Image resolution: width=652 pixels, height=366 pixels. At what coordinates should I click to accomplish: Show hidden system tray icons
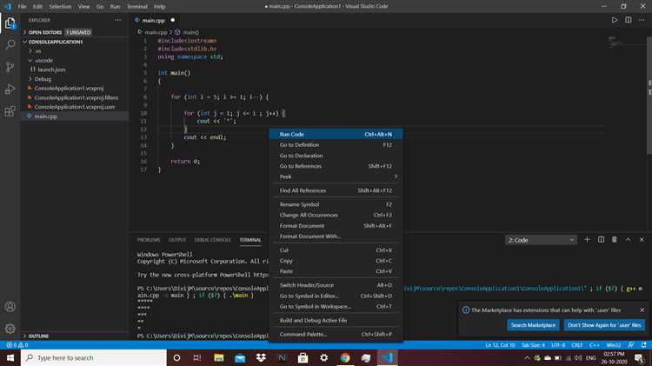point(527,357)
